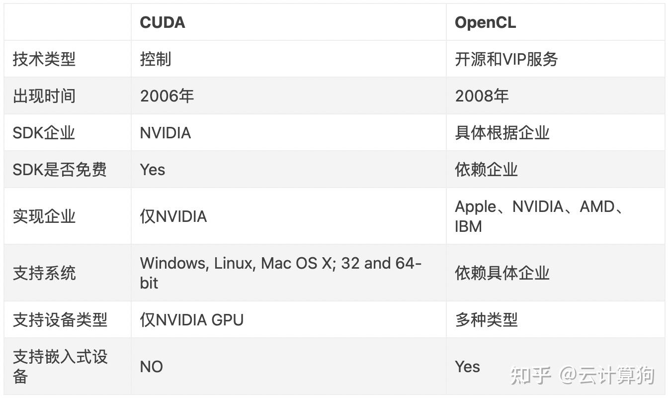Select the SDK企业 row label
Viewport: 672px width, 403px height.
44,133
